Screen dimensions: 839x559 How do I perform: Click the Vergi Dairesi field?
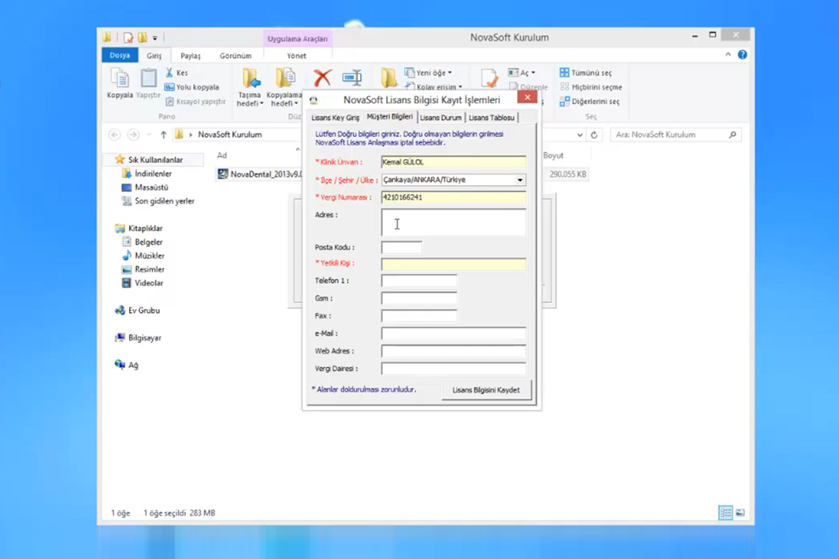[453, 369]
